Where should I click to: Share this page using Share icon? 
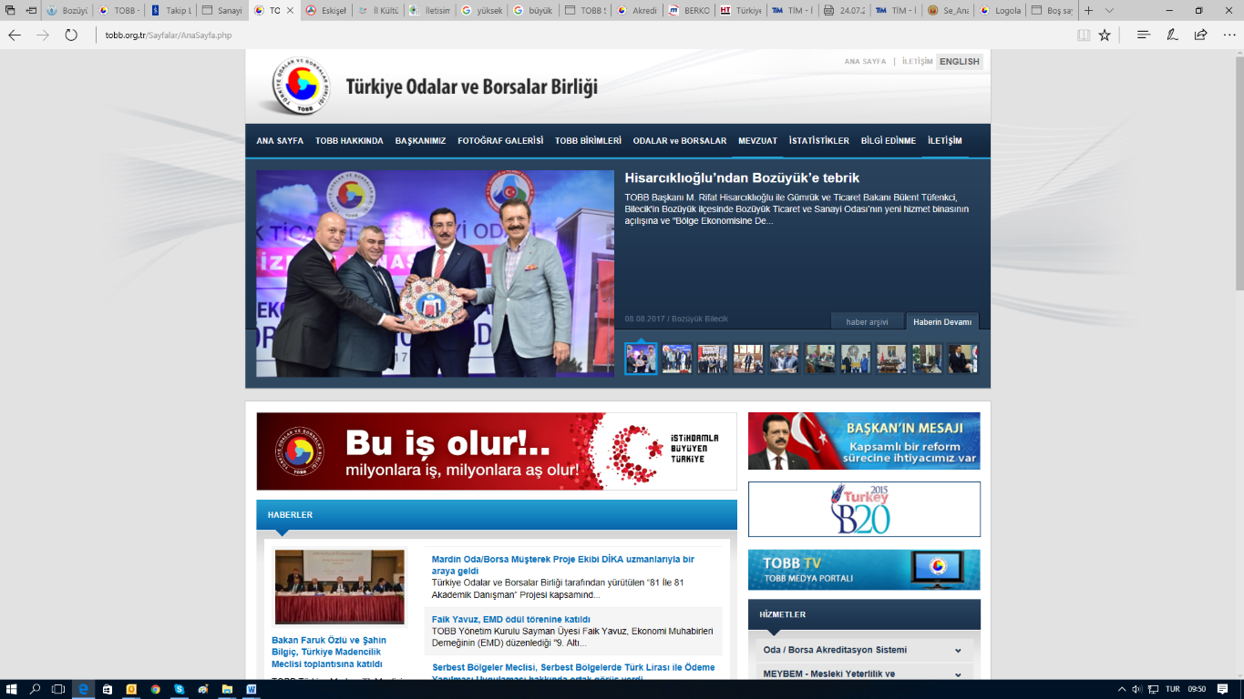pyautogui.click(x=1200, y=35)
